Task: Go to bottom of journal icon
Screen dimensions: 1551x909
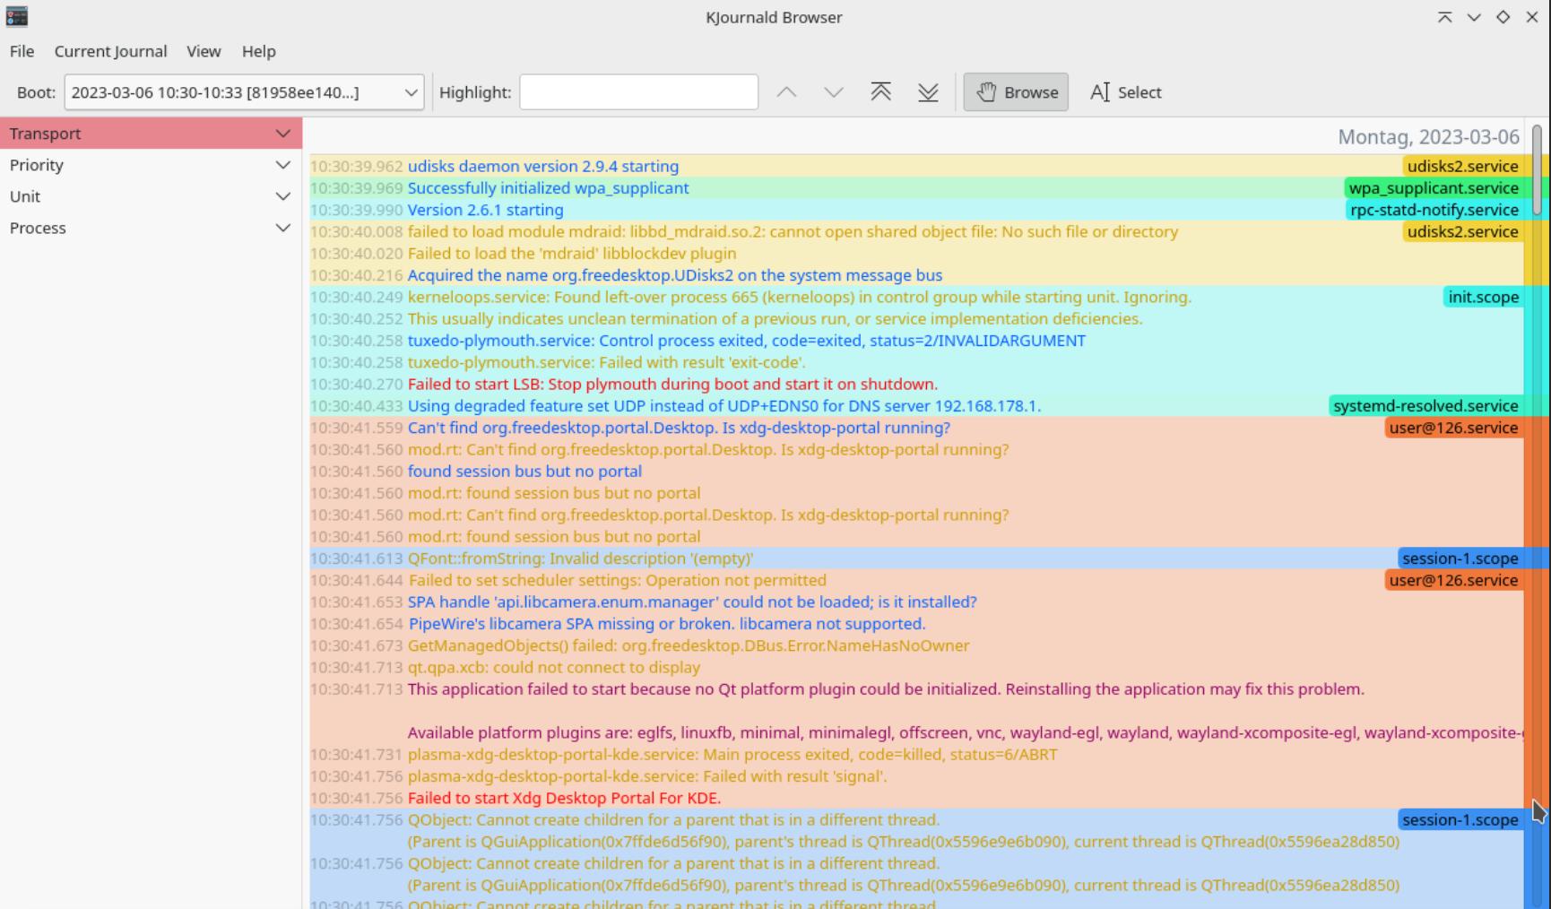Action: tap(928, 92)
